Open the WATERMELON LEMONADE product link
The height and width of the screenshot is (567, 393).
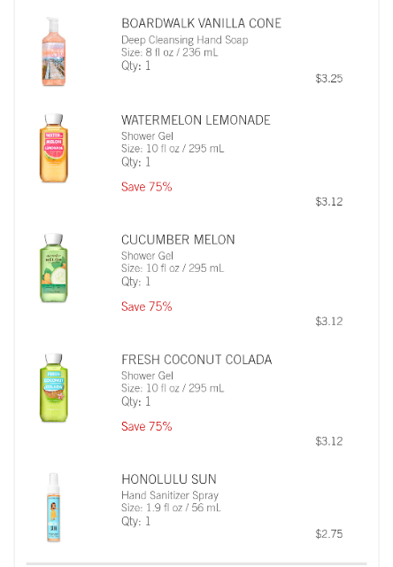tap(196, 120)
